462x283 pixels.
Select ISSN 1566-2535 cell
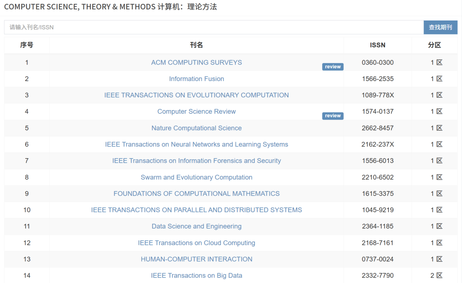(378, 79)
